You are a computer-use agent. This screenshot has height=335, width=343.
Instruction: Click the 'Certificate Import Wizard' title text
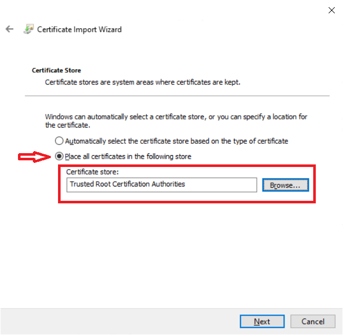(x=80, y=30)
